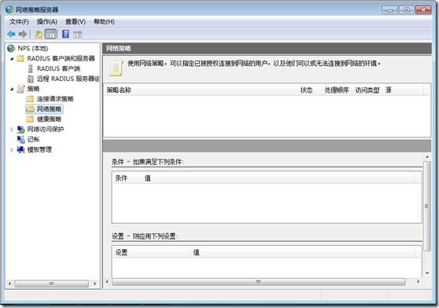Select 健康策略 tree item

49,119
